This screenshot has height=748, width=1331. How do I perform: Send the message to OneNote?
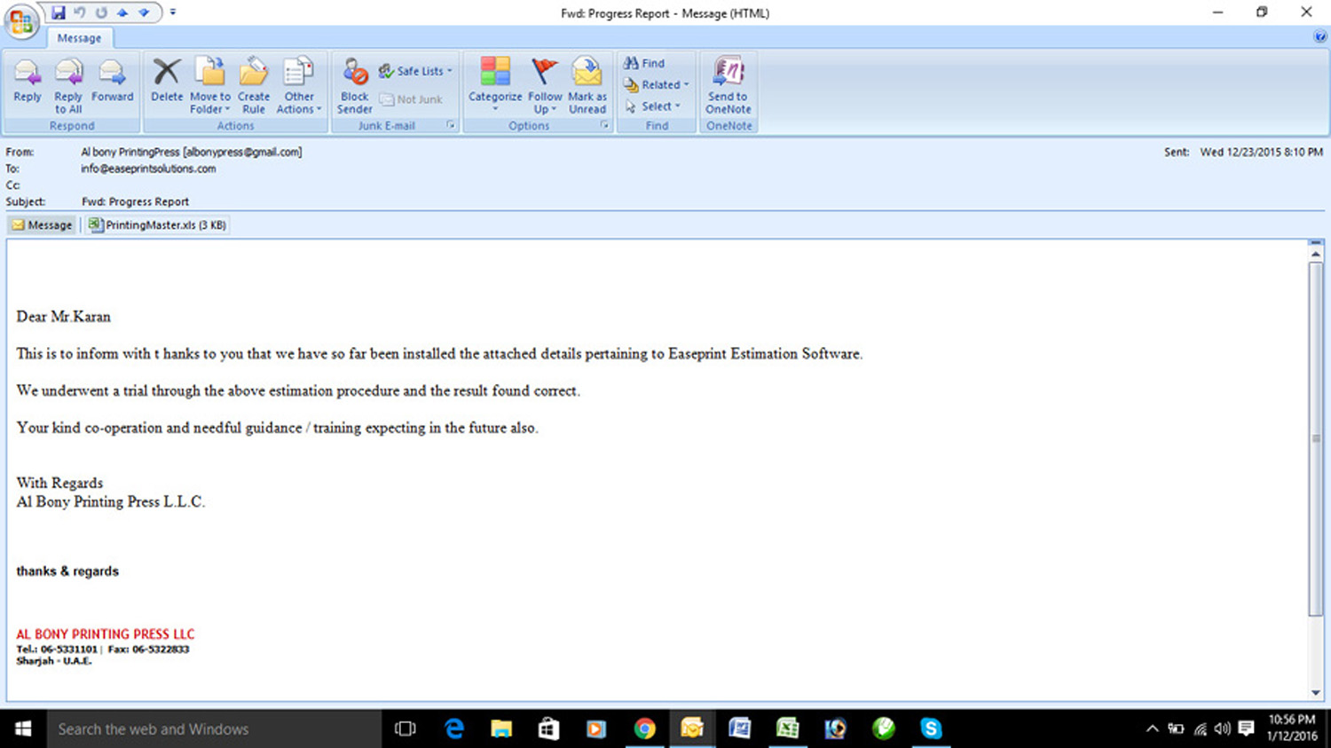coord(728,85)
